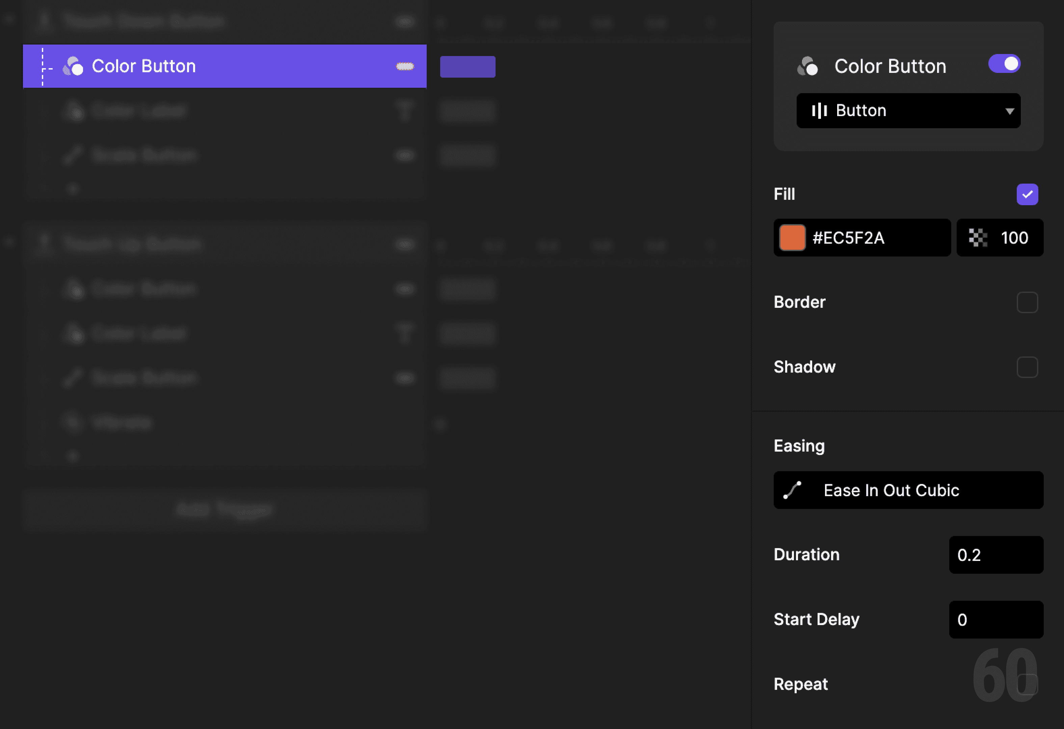Click the Touch Down Button trigger icon

coord(45,21)
